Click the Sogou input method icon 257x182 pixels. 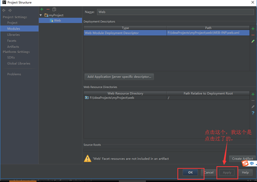tap(245, 163)
